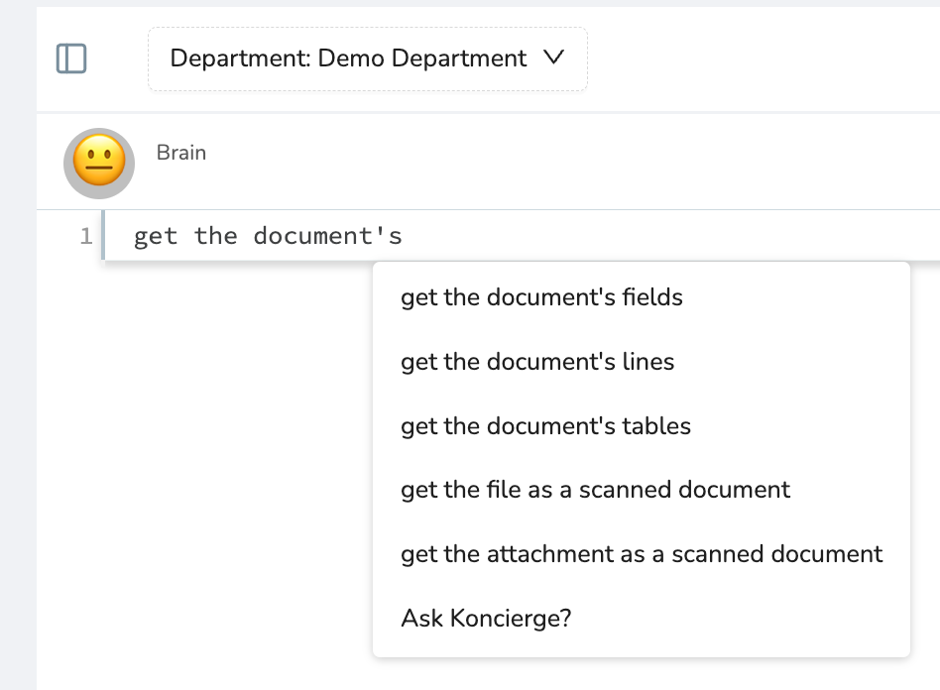Click the Brain neutral-face emoji avatar
Screen dimensions: 940x690
[99, 163]
